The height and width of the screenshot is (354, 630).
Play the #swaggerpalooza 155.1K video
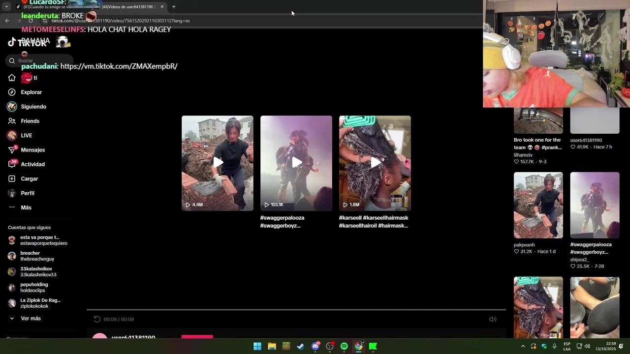(296, 163)
